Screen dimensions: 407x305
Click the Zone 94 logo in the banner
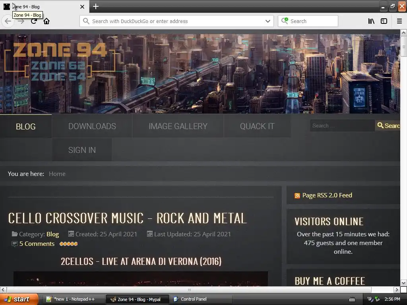coord(60,61)
